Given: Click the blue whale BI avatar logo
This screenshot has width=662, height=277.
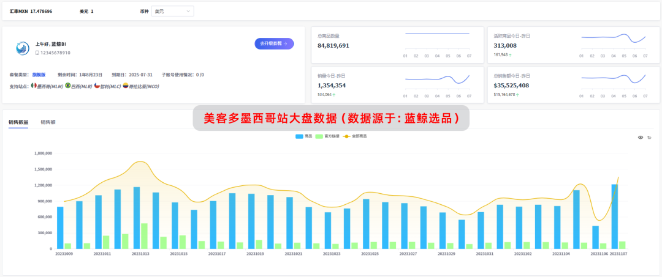Looking at the screenshot, I should pyautogui.click(x=22, y=48).
